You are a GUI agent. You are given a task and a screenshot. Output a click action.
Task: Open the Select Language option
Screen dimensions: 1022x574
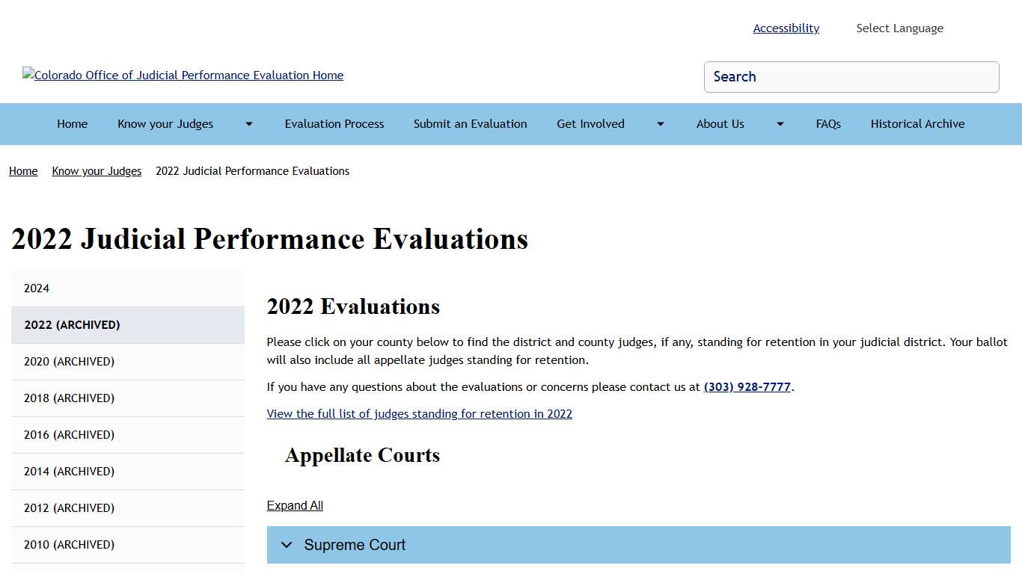tap(899, 28)
